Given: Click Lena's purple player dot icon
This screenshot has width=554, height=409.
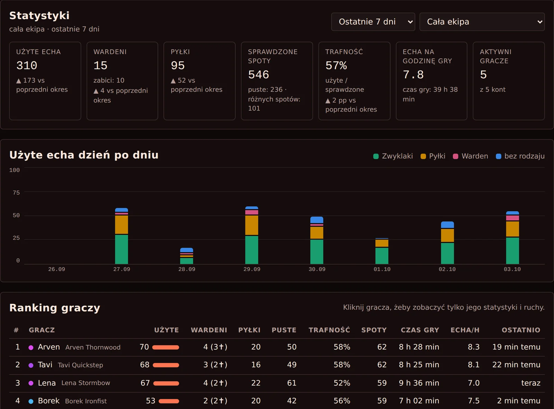Looking at the screenshot, I should [x=31, y=383].
